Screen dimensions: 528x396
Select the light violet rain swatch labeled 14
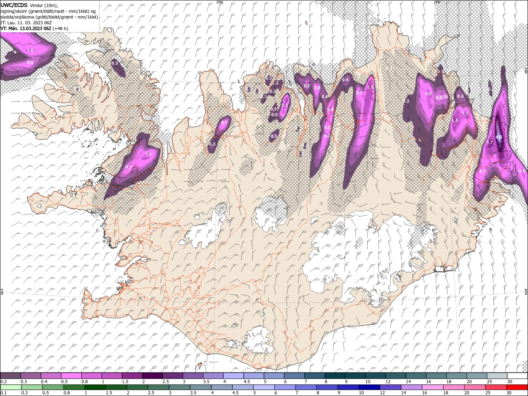411,387
